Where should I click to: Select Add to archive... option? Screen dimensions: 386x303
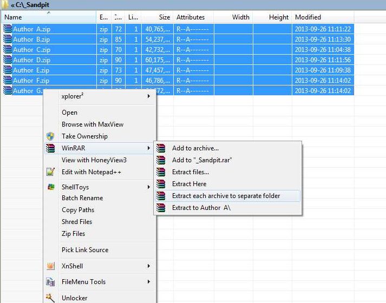click(x=195, y=148)
